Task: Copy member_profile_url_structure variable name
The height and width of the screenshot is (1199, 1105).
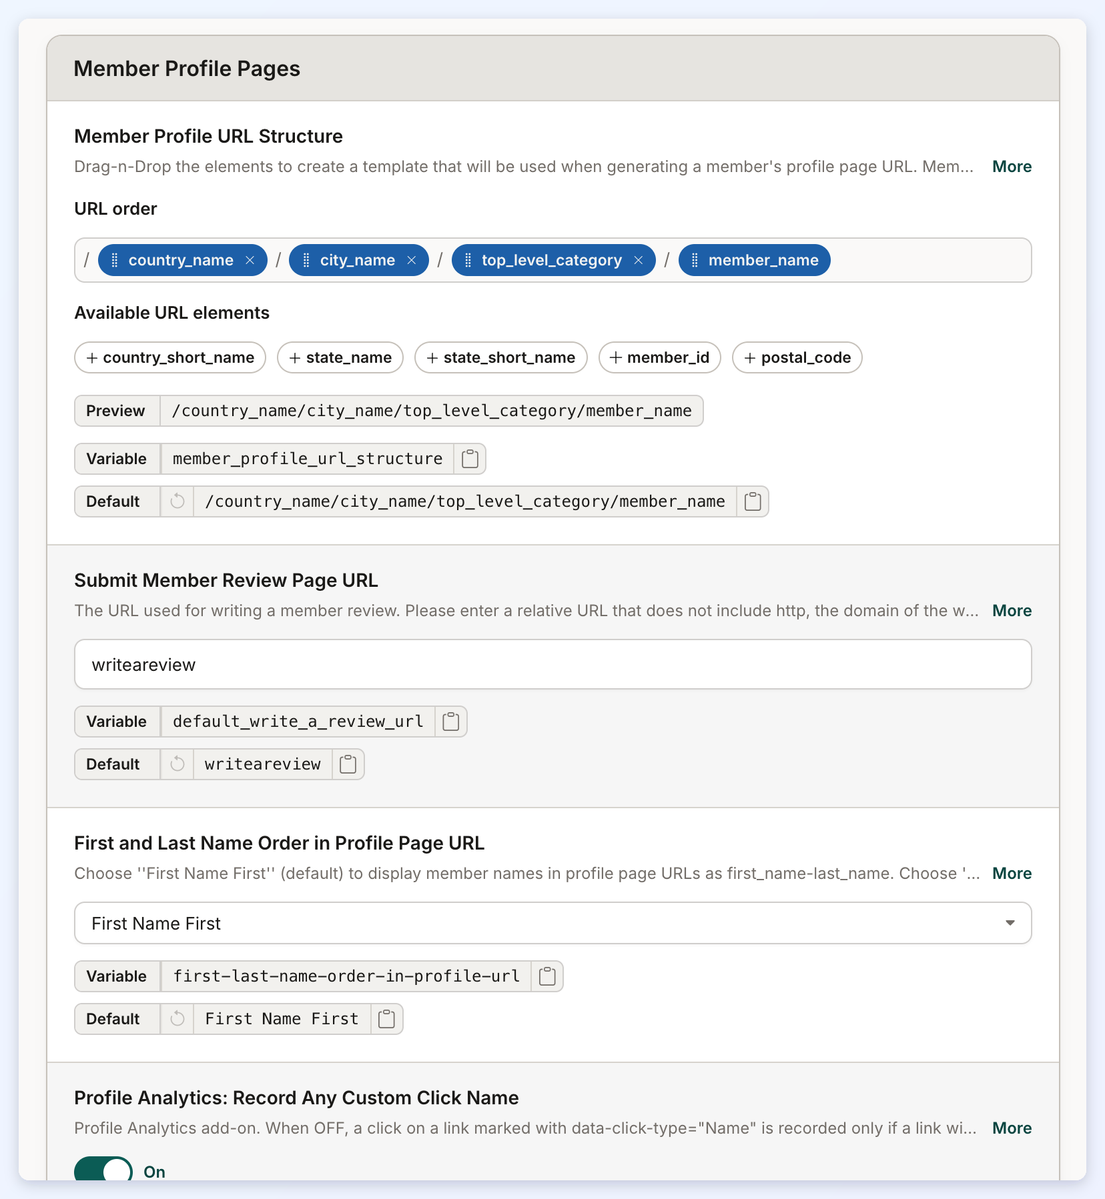Action: [470, 459]
